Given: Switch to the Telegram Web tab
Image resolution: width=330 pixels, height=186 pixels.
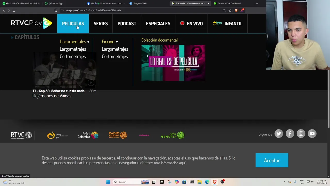Looking at the screenshot, I should coord(148,3).
